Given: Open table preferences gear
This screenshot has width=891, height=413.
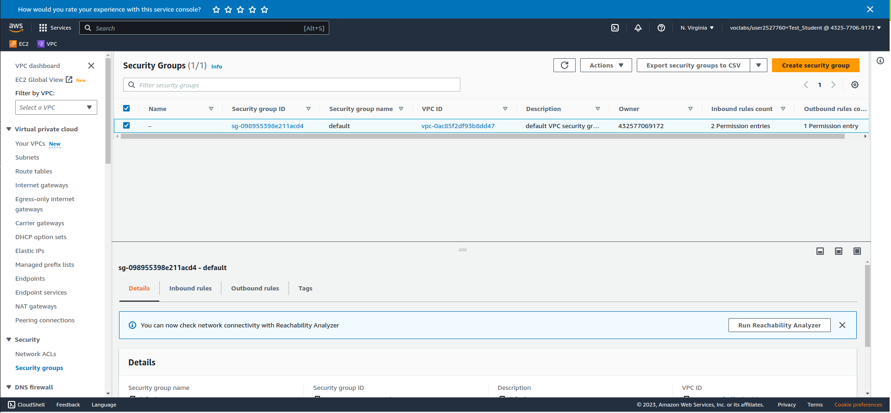Looking at the screenshot, I should pyautogui.click(x=855, y=85).
